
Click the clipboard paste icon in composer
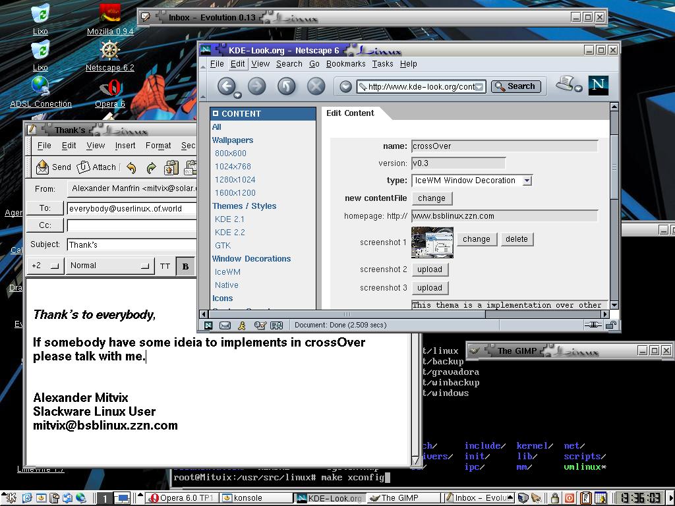point(171,167)
